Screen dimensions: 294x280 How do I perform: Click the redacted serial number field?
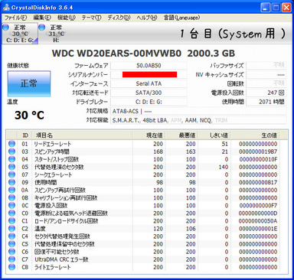coord(149,74)
